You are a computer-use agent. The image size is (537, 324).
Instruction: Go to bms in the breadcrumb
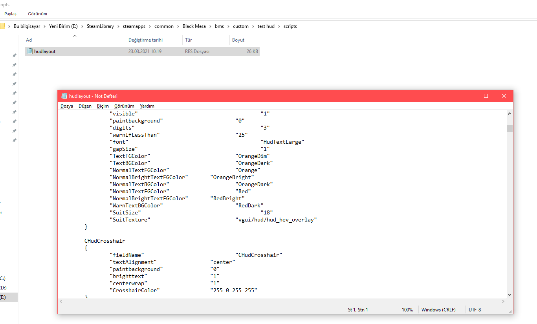point(219,26)
